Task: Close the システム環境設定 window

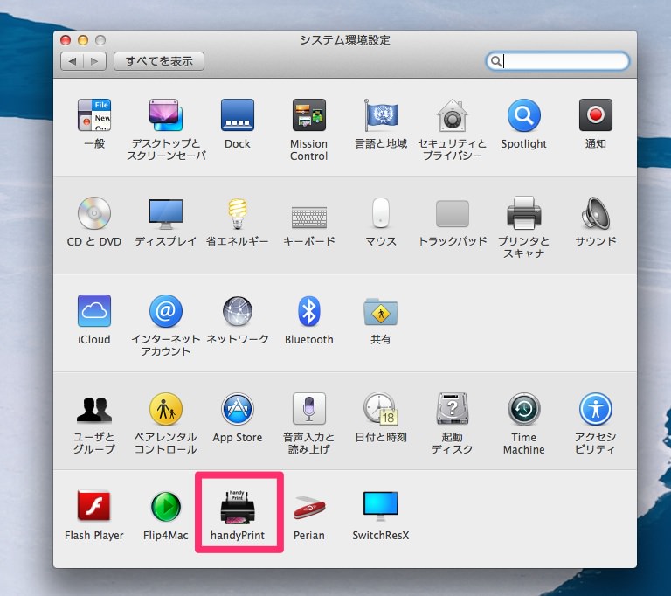Action: pos(66,40)
